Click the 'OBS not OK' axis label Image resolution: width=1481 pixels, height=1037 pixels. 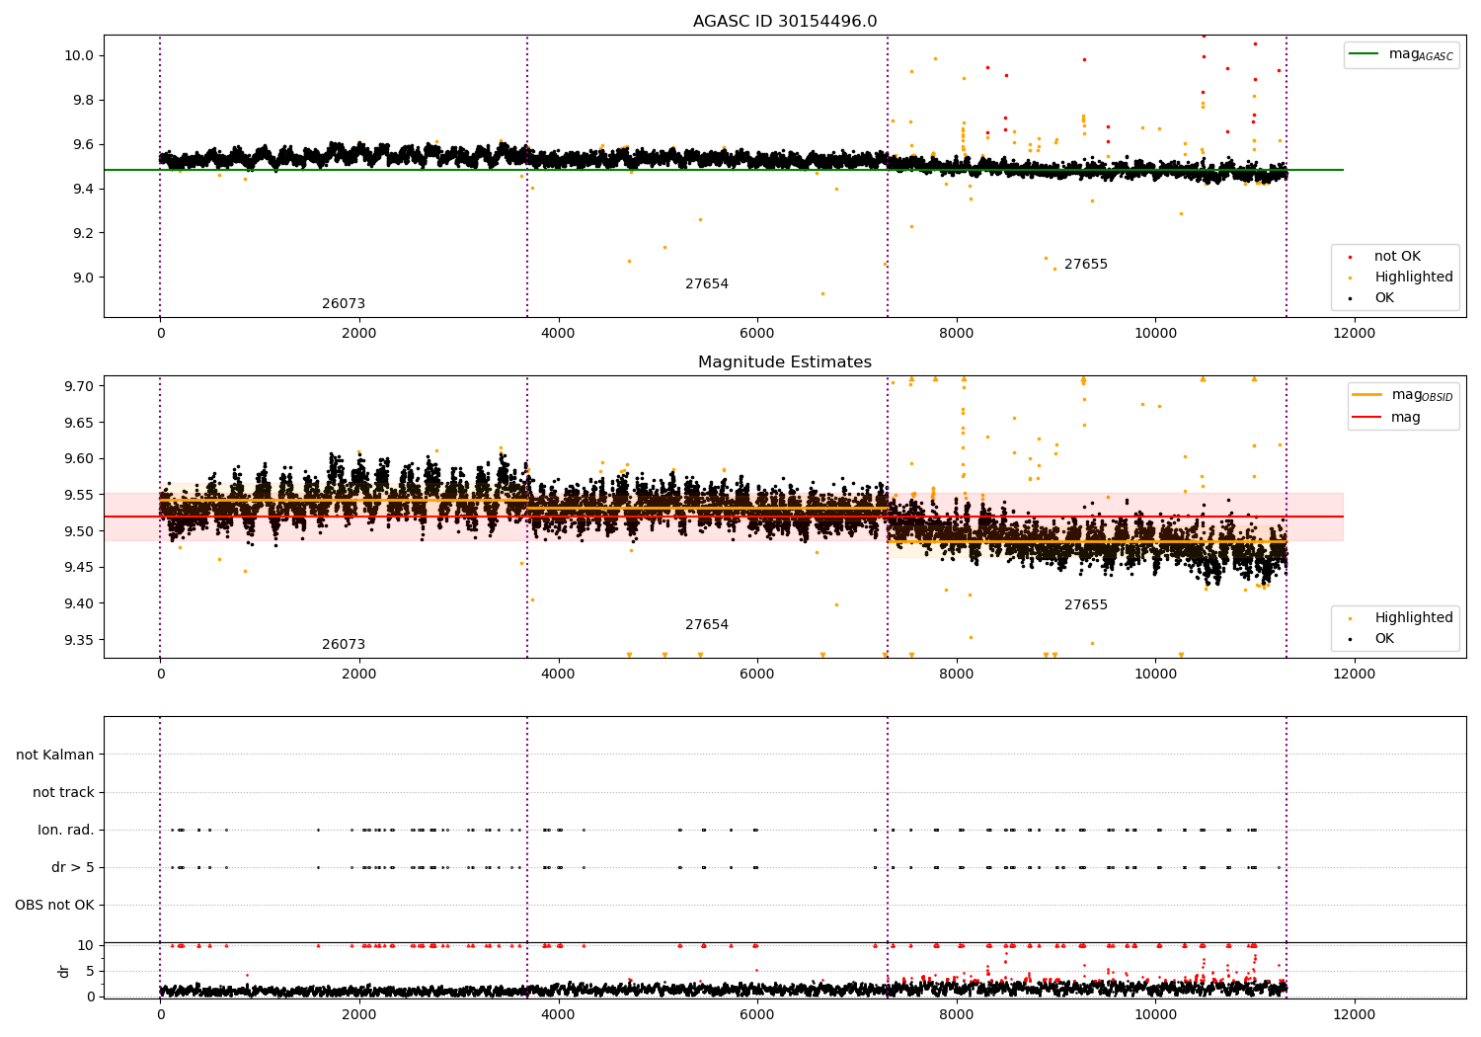[55, 906]
